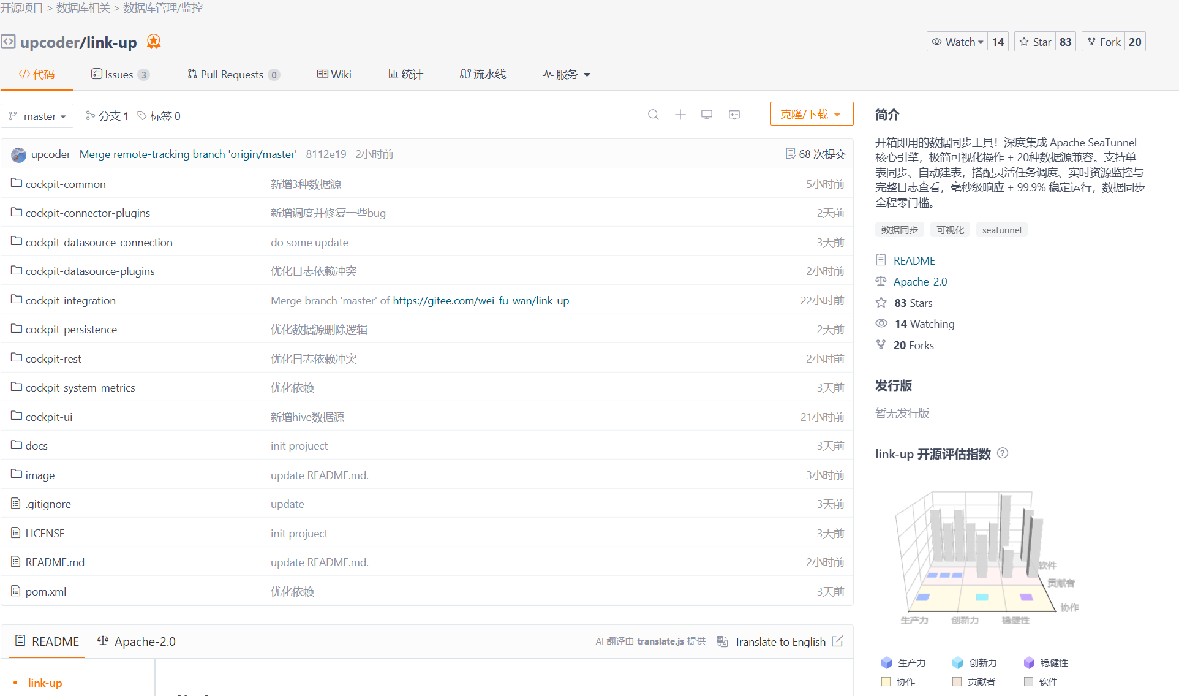This screenshot has height=696, width=1179.
Task: Open the cockpit-ui folder
Action: click(x=49, y=417)
